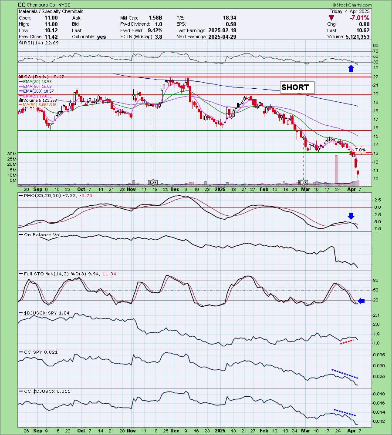
Task: Click the SHORT annotation label
Action: [x=297, y=87]
